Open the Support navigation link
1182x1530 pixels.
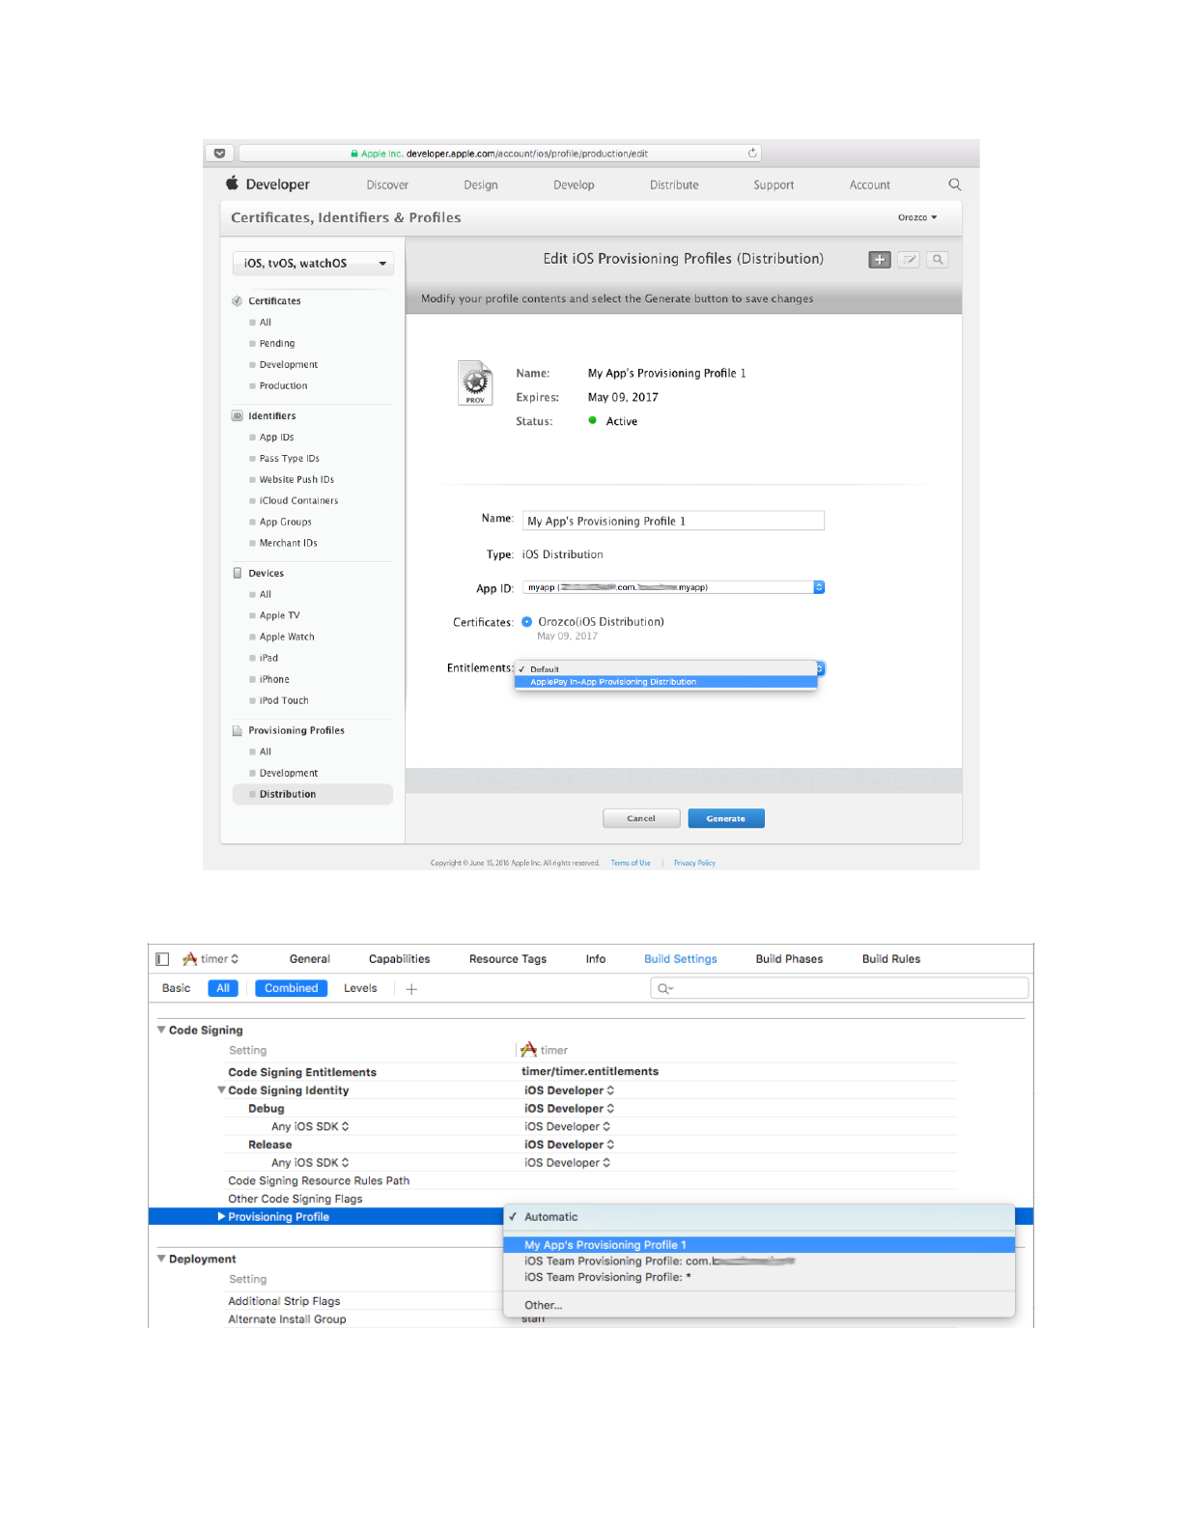[774, 185]
